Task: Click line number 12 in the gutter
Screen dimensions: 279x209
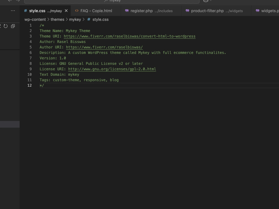Action: [30, 86]
